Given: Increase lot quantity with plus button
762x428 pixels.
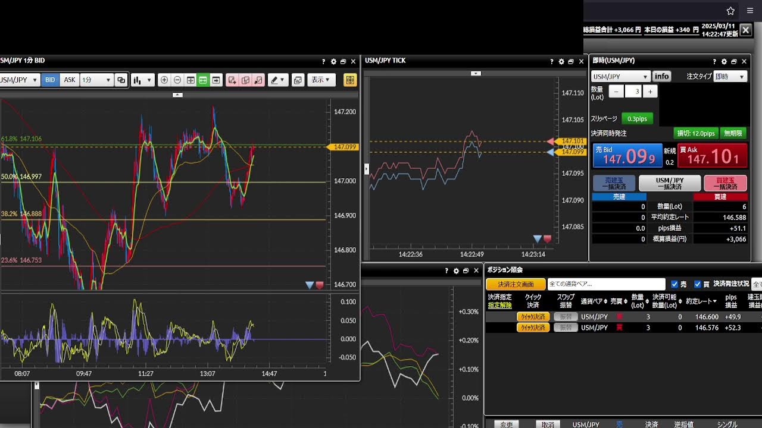Looking at the screenshot, I should 650,92.
